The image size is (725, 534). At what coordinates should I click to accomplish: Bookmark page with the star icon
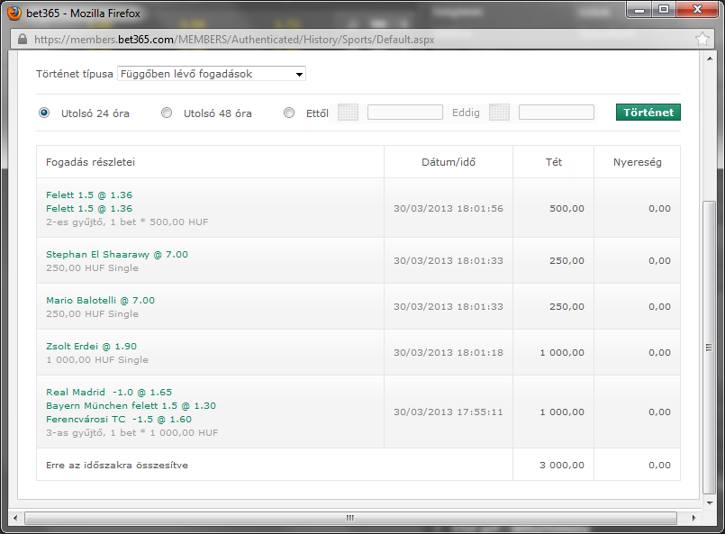click(702, 40)
